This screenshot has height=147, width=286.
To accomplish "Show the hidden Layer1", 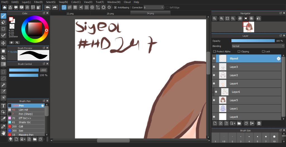I will click(x=214, y=109).
